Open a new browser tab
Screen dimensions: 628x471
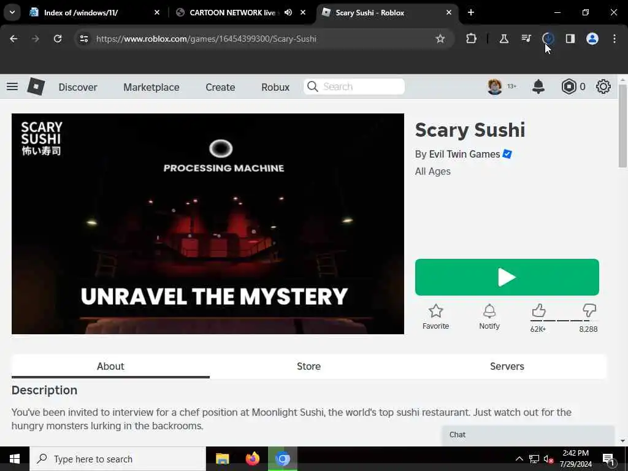pos(471,12)
